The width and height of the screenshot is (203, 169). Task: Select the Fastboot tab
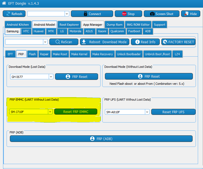coord(134,31)
